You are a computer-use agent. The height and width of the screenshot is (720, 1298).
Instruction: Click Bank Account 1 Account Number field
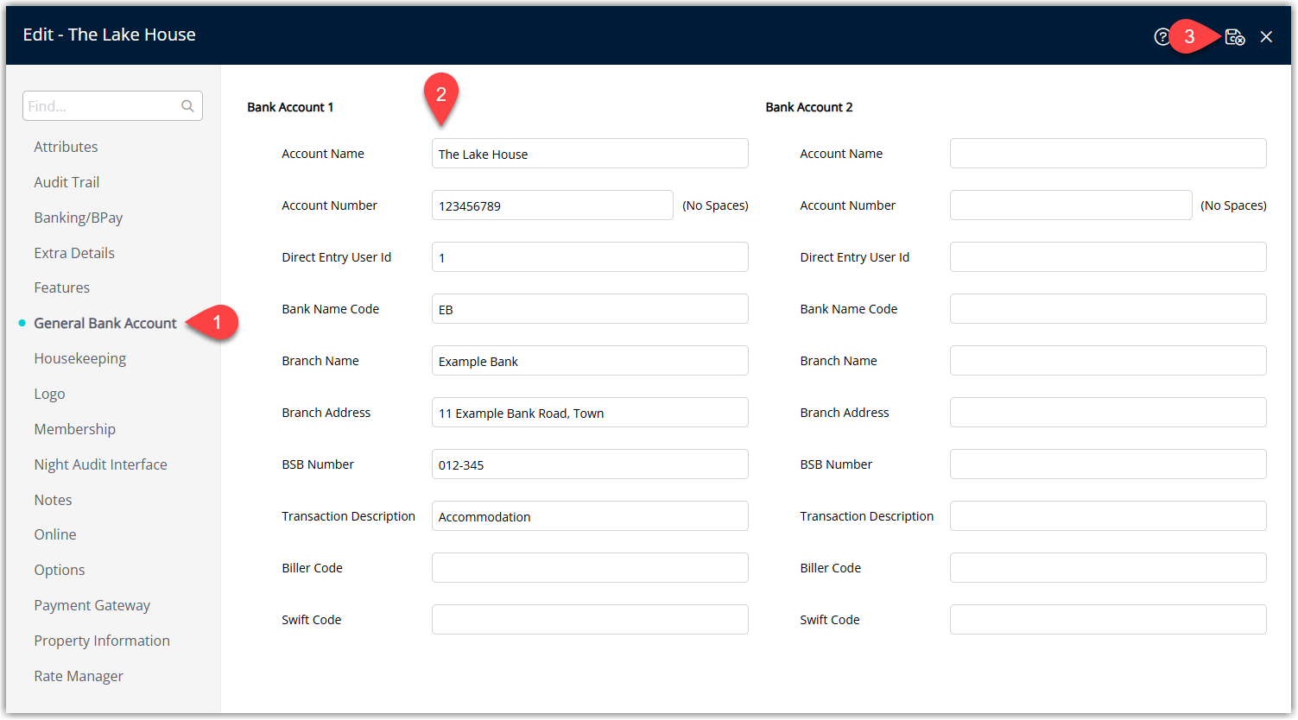click(x=553, y=205)
